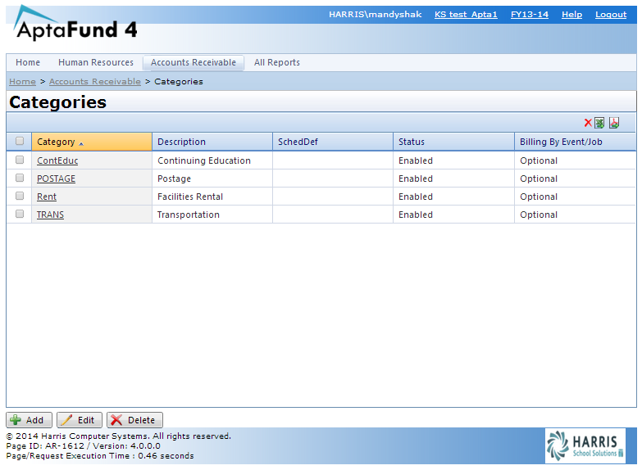This screenshot has width=642, height=470.
Task: Click the HARRIS\mandyshak username text
Action: (x=375, y=14)
